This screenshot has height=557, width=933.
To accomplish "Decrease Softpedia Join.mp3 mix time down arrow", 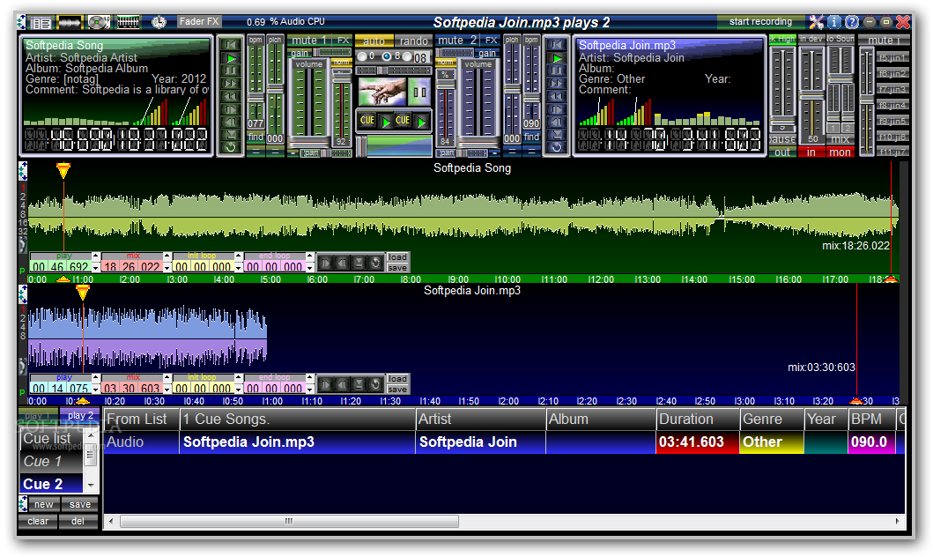I will 167,390.
